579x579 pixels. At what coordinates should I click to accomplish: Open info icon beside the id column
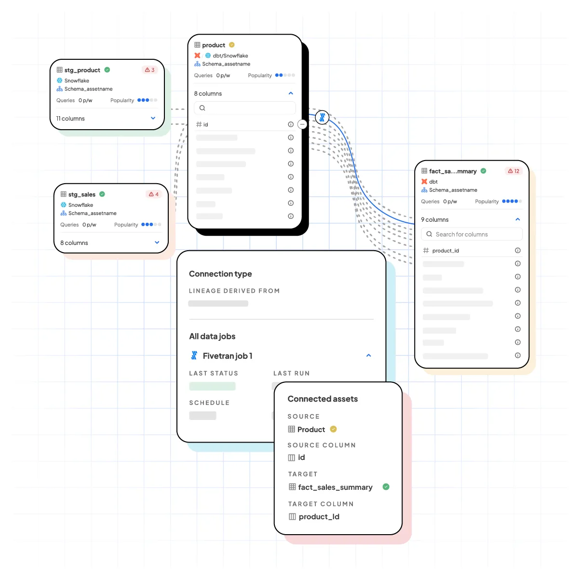(x=291, y=124)
